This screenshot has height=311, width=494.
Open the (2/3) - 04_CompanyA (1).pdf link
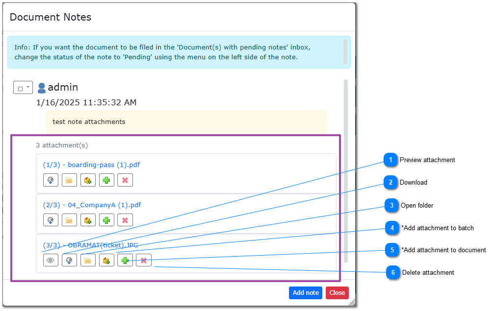[x=92, y=205]
